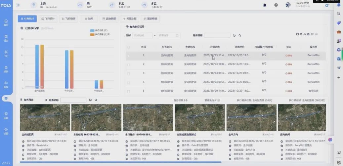This screenshot has width=343, height=166.
Task: Collapse sidebar with the hamburger menu icon
Action: pos(18,5)
